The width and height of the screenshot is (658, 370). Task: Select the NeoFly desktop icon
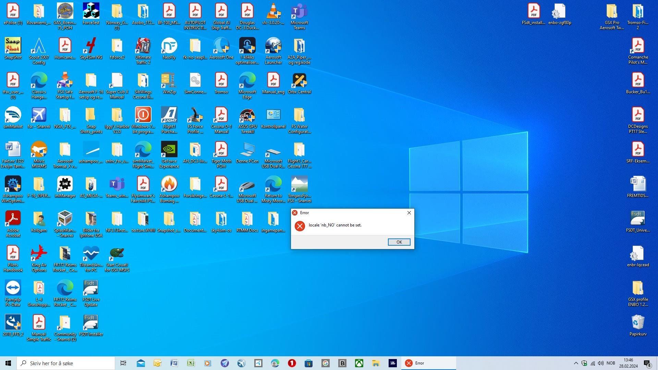click(x=169, y=49)
